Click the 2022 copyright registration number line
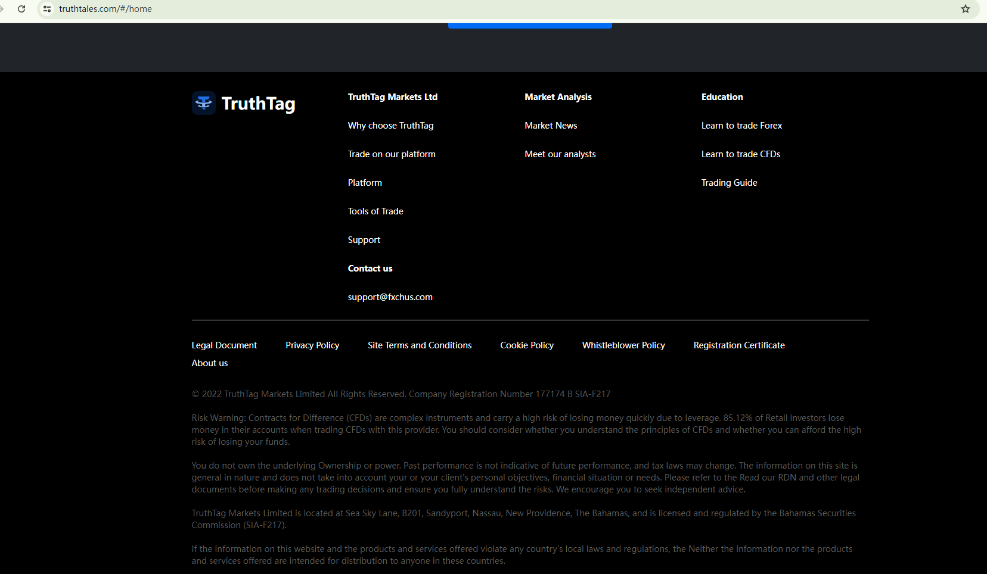The height and width of the screenshot is (574, 987). pyautogui.click(x=401, y=394)
